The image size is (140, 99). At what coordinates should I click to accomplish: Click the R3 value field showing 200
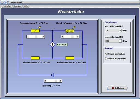coord(112,41)
